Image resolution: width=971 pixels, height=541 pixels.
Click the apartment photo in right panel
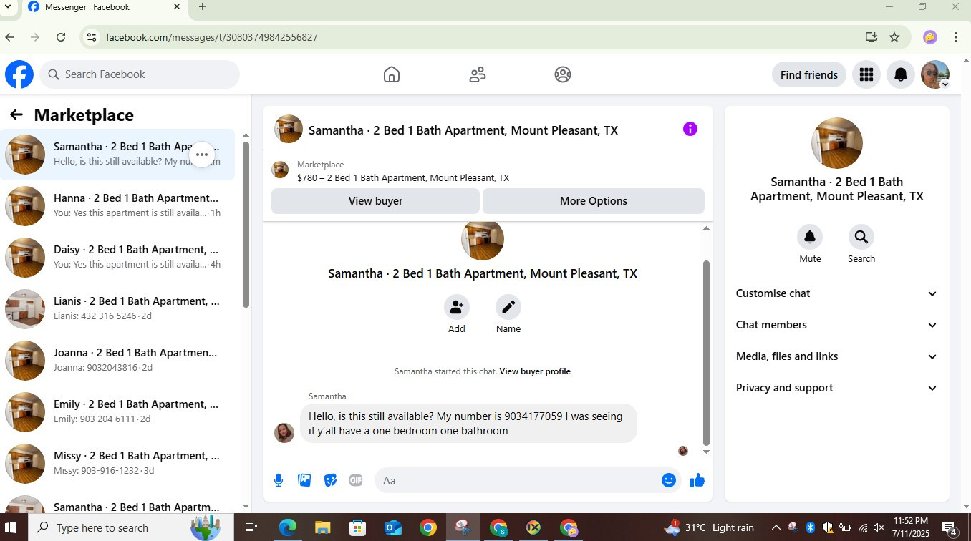[x=836, y=143]
